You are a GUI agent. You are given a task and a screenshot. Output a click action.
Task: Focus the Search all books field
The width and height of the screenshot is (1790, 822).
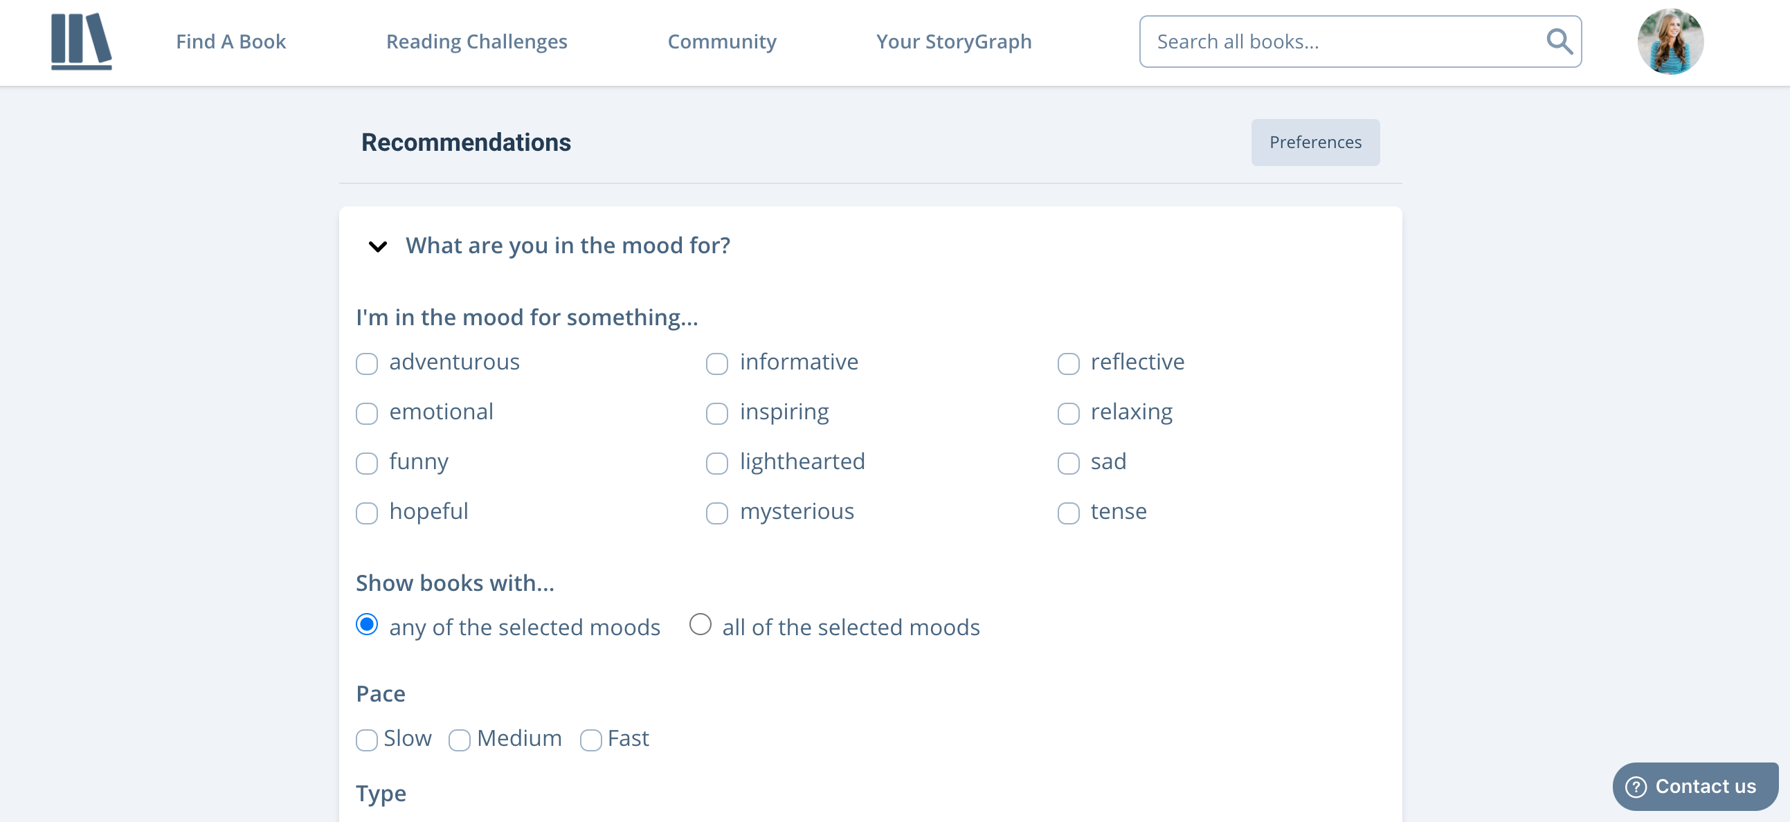tap(1360, 42)
